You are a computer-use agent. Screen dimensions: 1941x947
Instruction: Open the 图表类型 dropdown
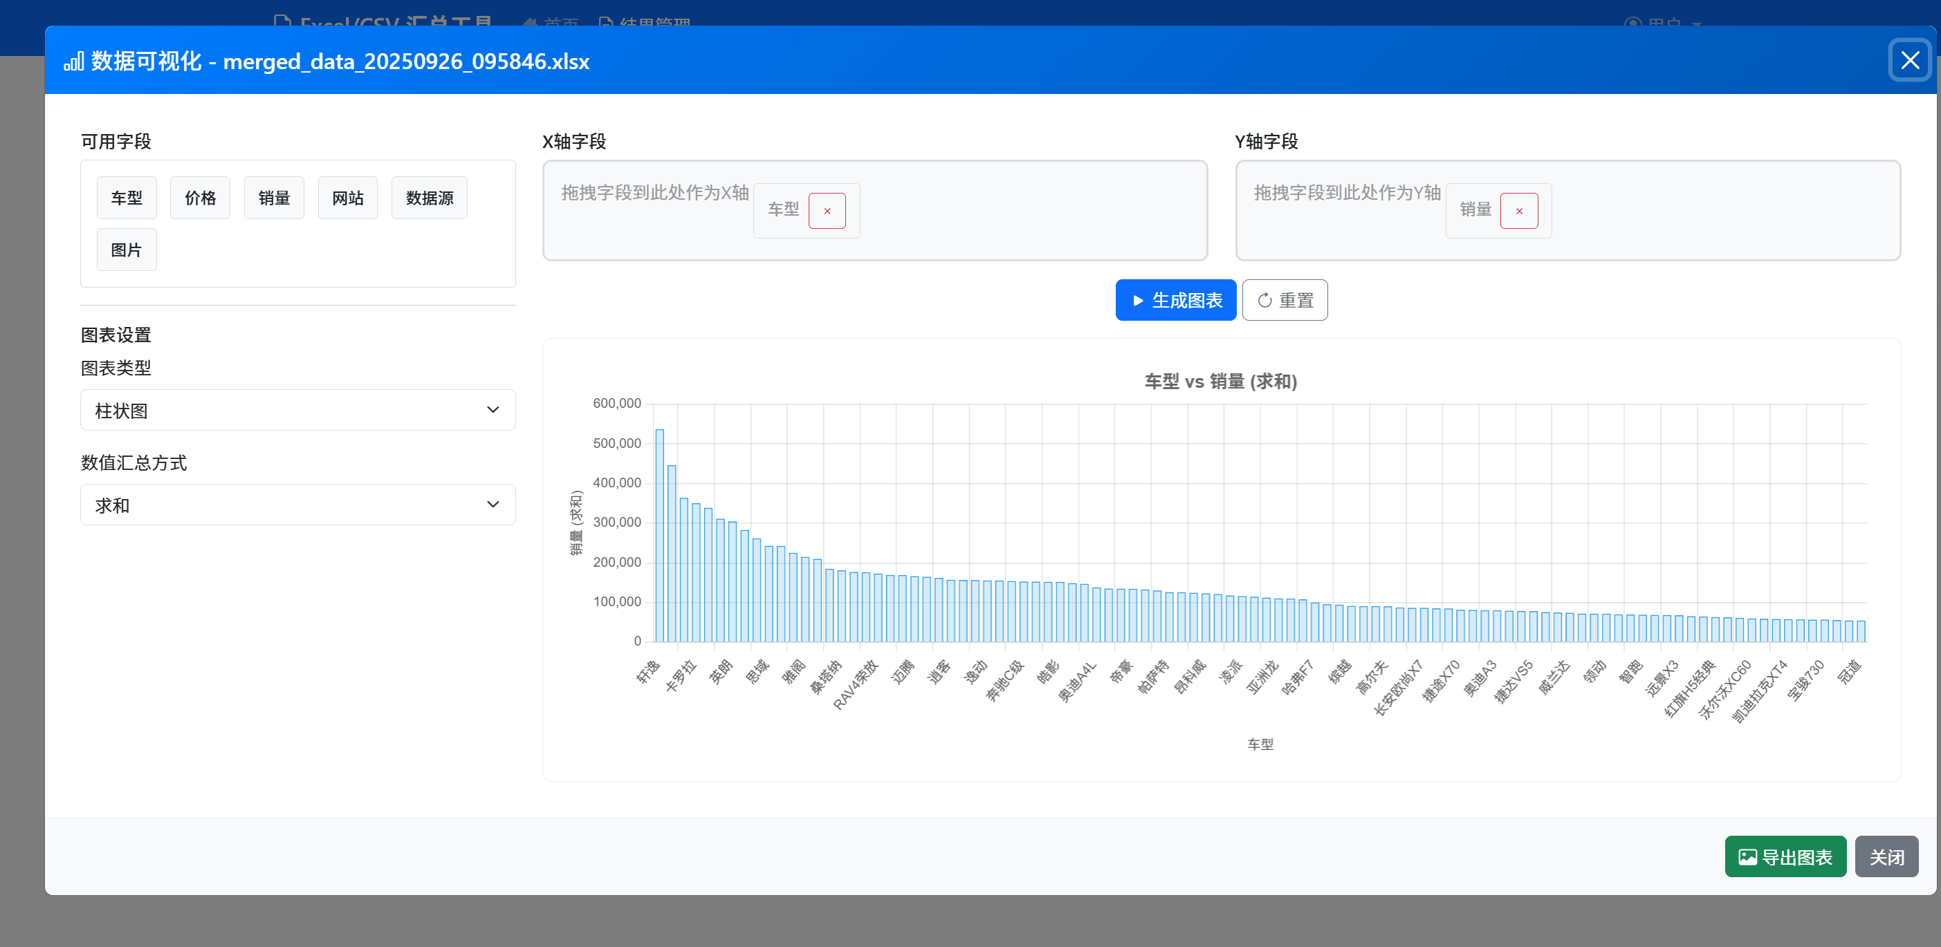297,411
